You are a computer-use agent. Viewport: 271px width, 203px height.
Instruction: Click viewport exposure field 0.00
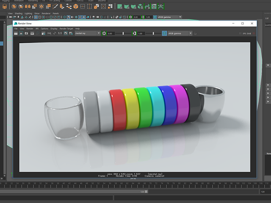coord(136,17)
